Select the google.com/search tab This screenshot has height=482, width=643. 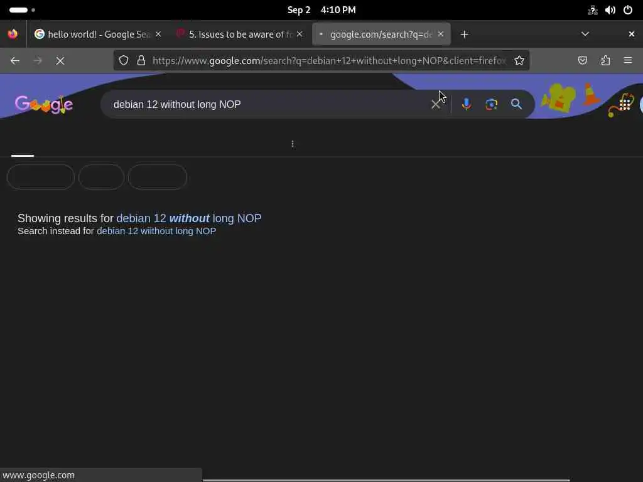[381, 35]
